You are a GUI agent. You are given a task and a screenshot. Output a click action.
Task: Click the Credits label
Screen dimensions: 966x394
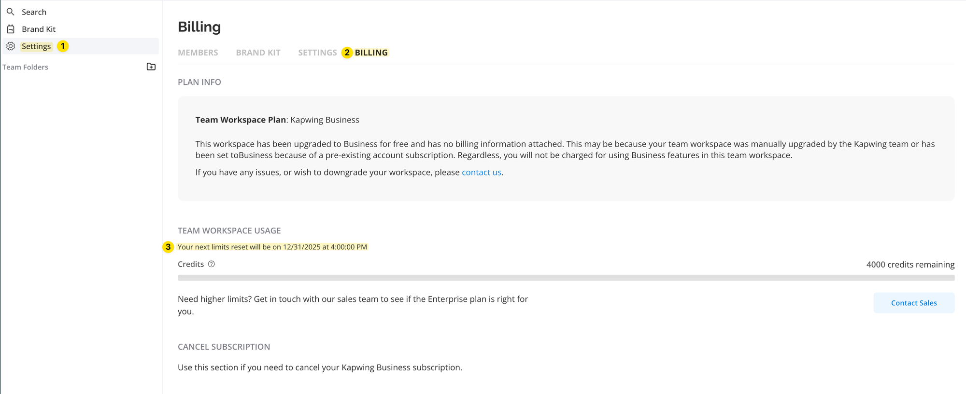[x=191, y=264]
